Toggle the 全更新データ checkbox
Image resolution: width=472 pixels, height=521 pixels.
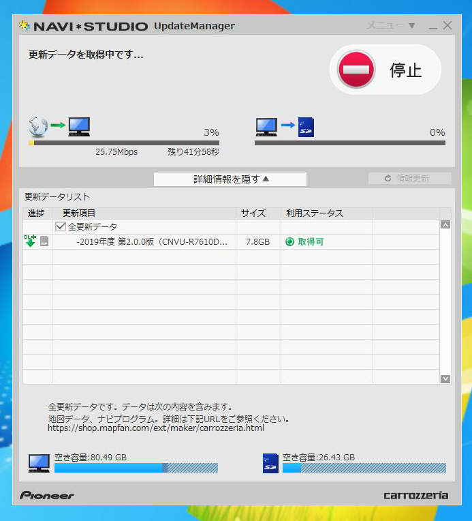[x=60, y=226]
